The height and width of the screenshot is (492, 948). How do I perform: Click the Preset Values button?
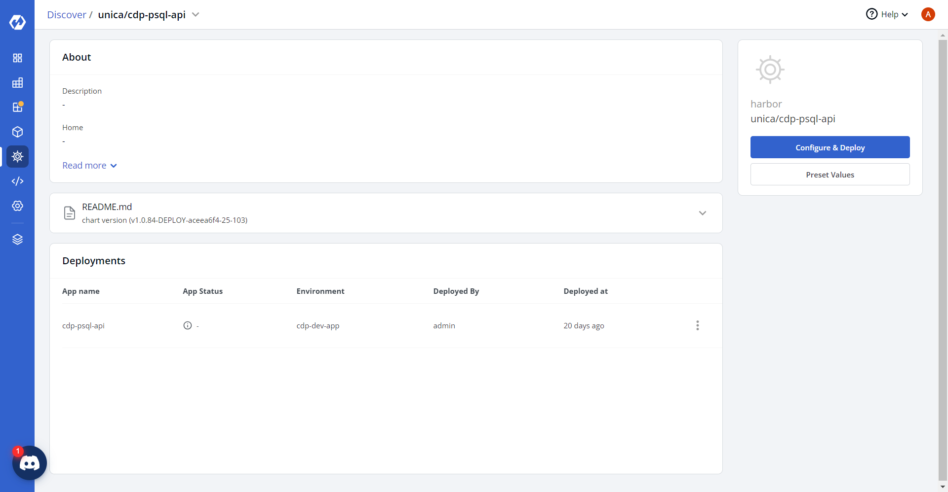coord(829,175)
